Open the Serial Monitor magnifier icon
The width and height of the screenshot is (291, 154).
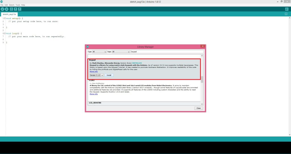(287, 9)
